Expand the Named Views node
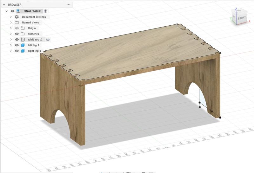Screen dimensions: 254x173 click(x=11, y=22)
